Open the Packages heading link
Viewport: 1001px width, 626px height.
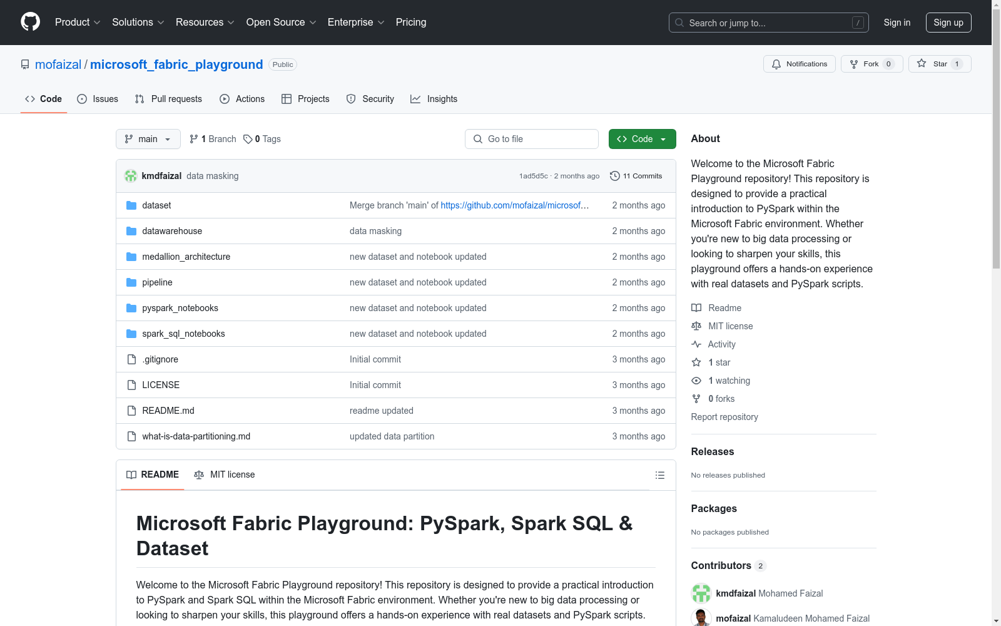tap(714, 508)
